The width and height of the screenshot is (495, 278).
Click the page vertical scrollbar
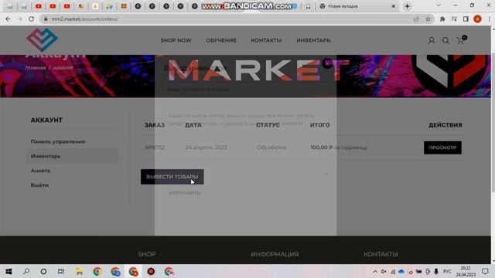click(x=493, y=123)
